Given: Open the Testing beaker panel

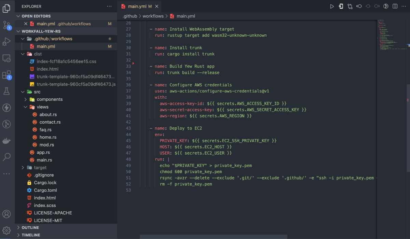Looking at the screenshot, I should point(7,91).
